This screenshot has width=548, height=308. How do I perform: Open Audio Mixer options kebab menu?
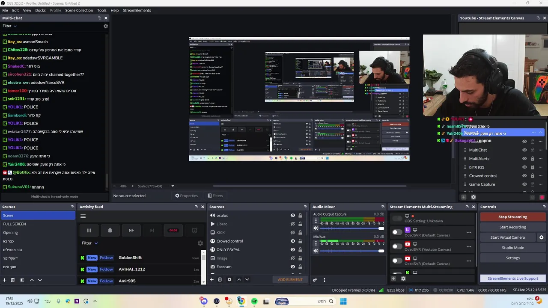pyautogui.click(x=324, y=280)
